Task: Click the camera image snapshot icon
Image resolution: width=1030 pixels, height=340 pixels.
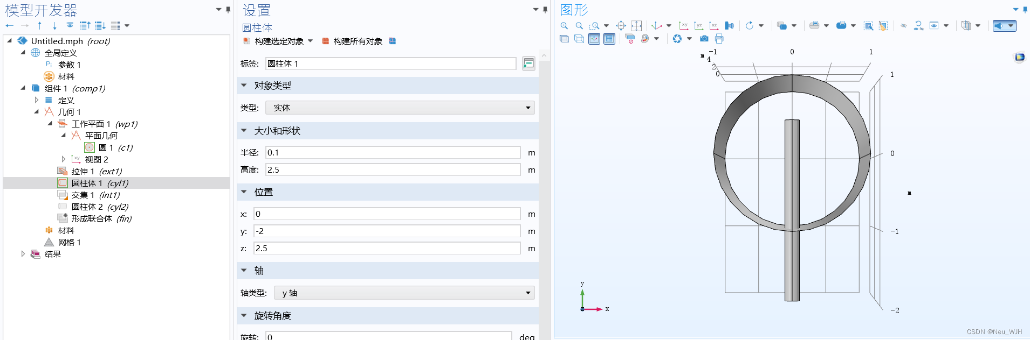Action: coord(704,39)
